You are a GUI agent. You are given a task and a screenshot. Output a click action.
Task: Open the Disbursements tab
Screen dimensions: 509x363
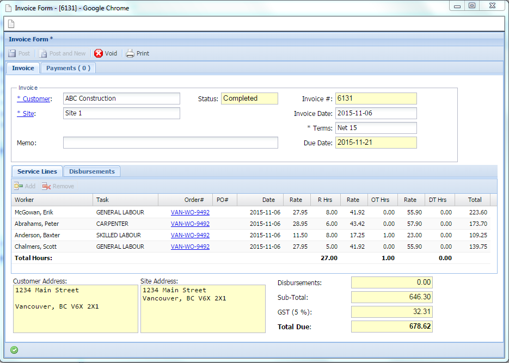[91, 171]
